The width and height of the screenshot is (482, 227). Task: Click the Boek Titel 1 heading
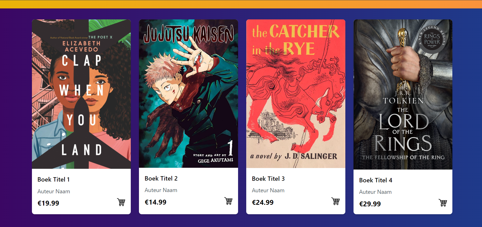click(54, 180)
